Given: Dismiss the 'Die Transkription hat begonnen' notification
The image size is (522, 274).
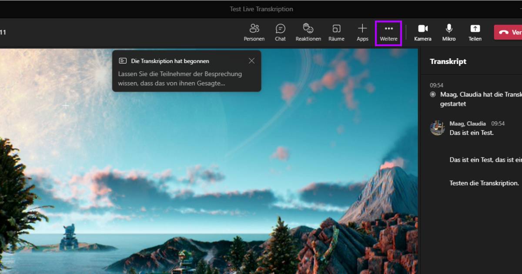Looking at the screenshot, I should tap(251, 60).
